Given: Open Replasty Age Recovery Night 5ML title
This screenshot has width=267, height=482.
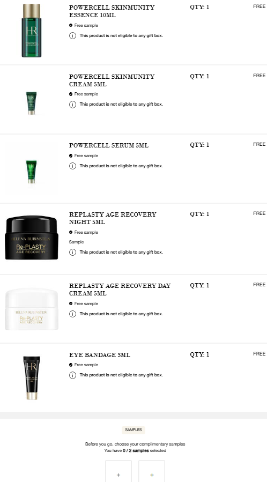Looking at the screenshot, I should (x=113, y=218).
